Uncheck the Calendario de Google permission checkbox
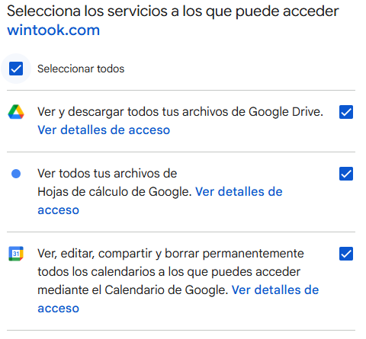Screen dimensions: 366x339 346,254
